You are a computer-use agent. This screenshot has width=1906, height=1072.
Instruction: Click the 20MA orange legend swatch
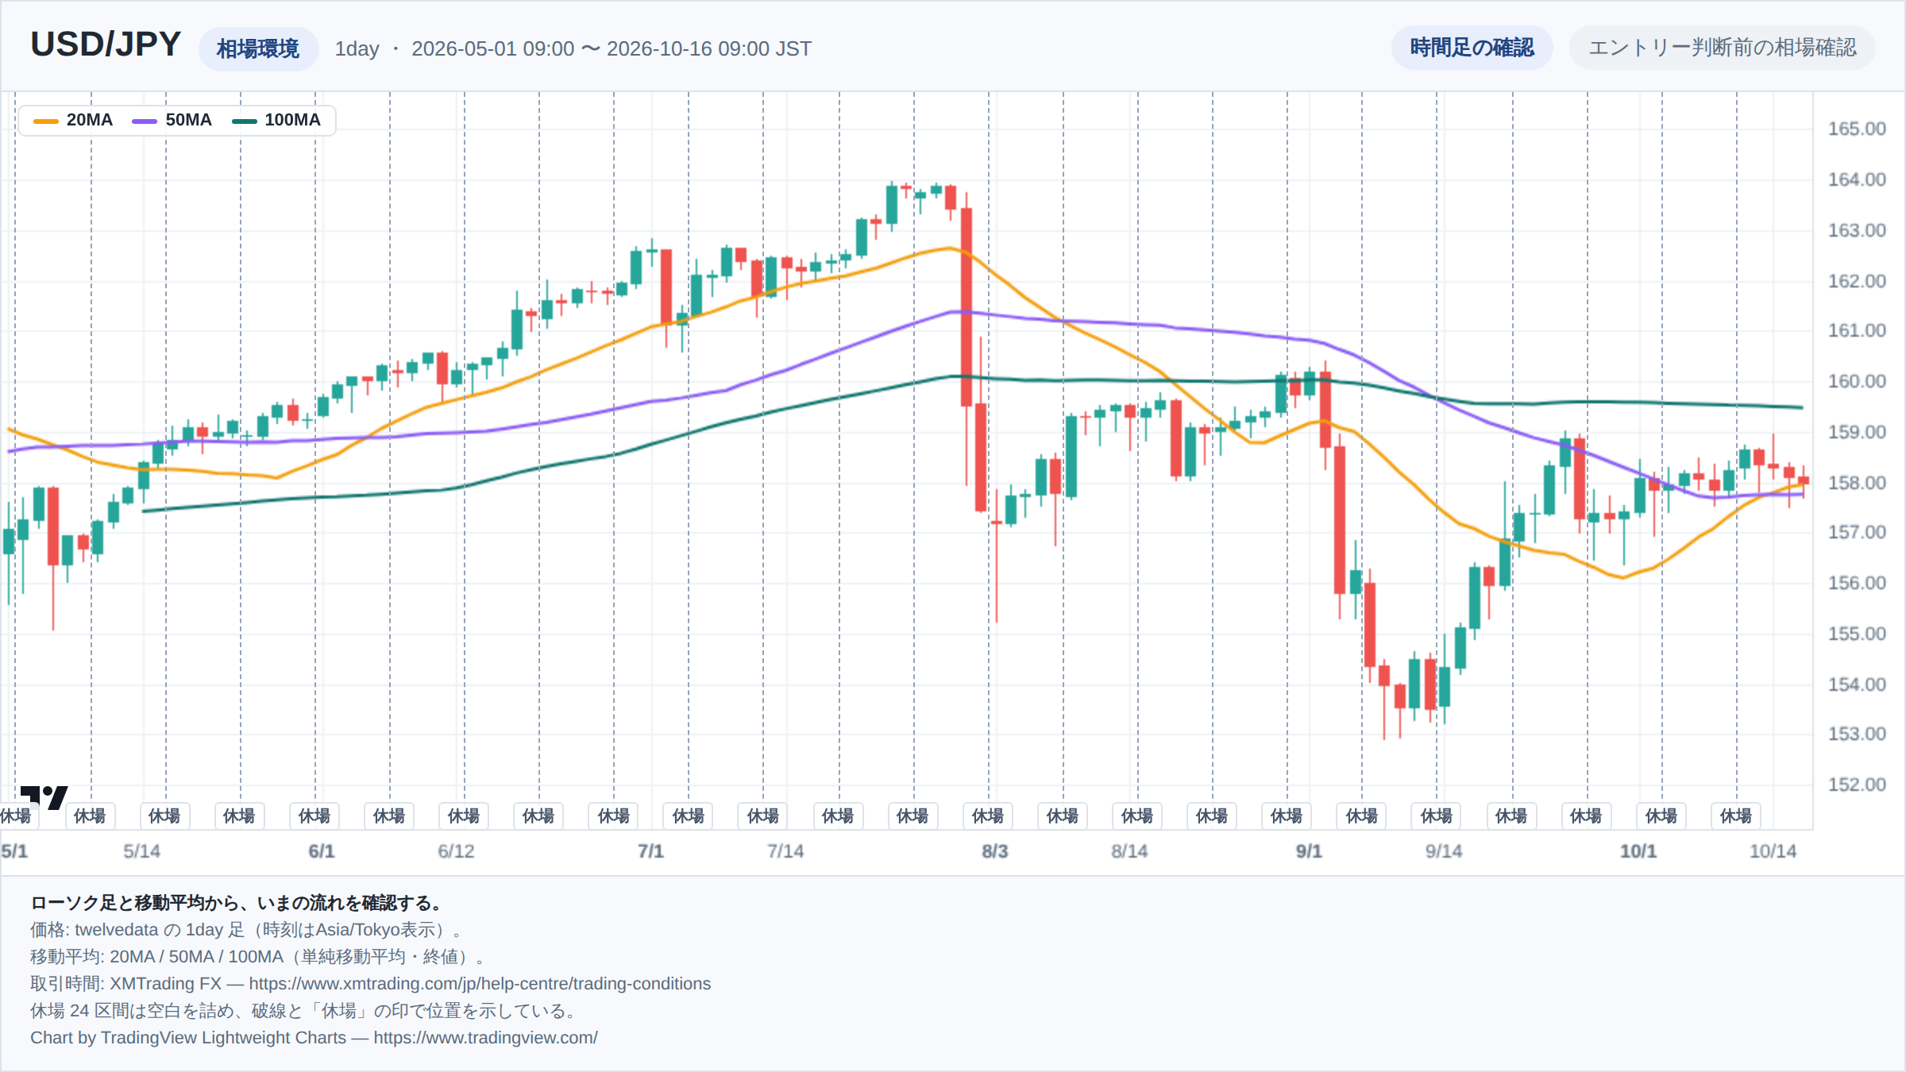pos(46,121)
